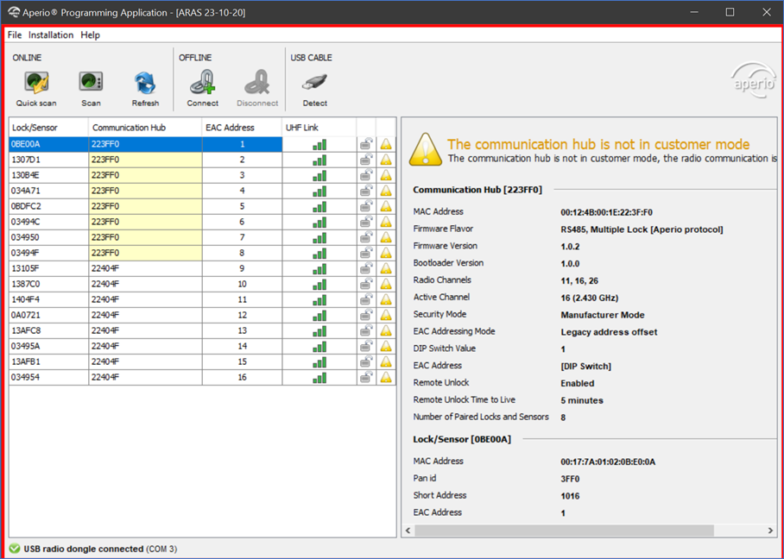Click EAC address 16 cell
The width and height of the screenshot is (784, 559).
(x=242, y=377)
